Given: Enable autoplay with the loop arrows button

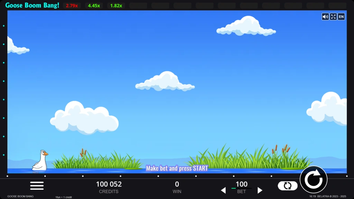Looking at the screenshot, I should pyautogui.click(x=288, y=186).
